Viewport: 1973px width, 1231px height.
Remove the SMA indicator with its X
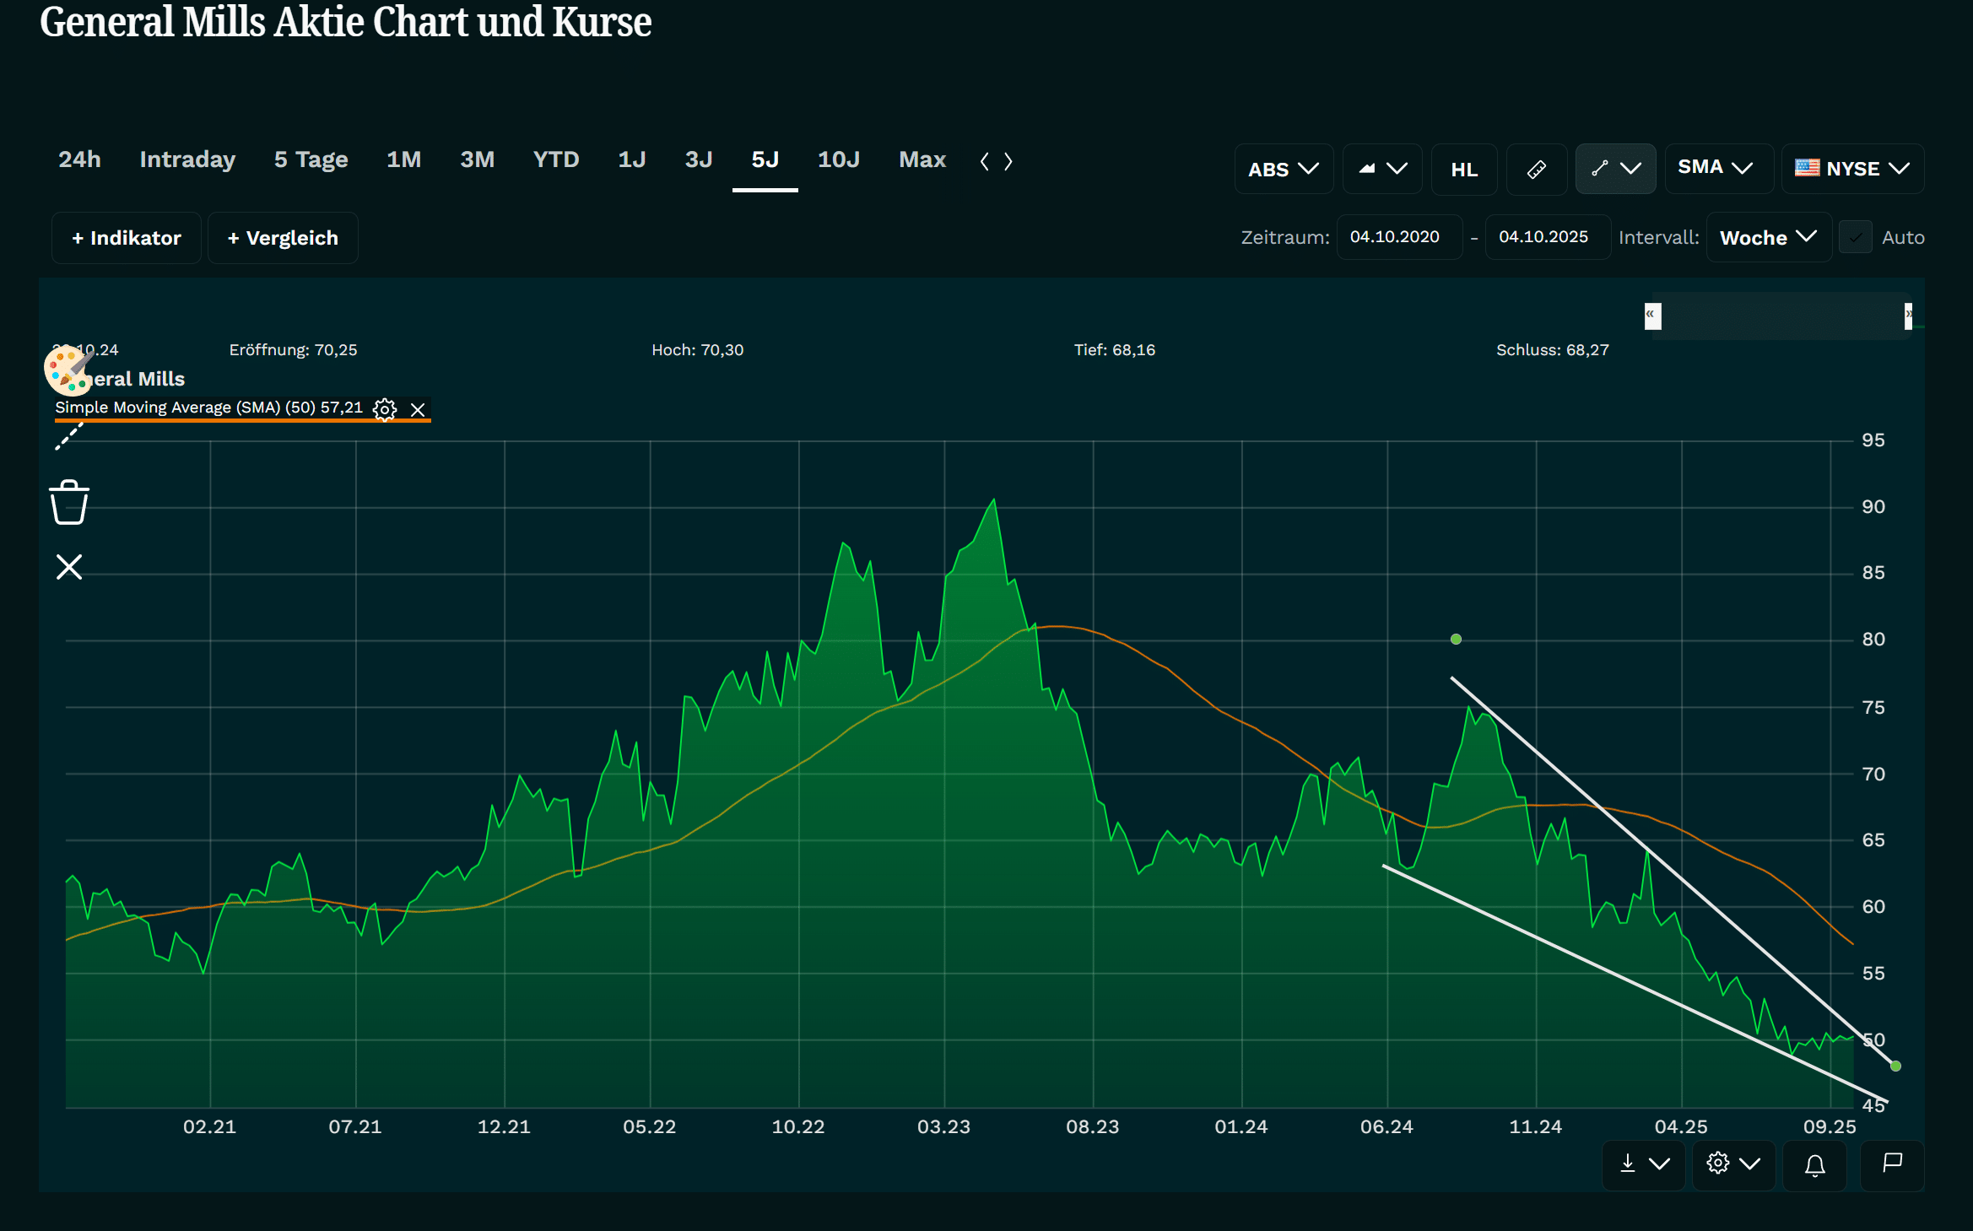418,409
